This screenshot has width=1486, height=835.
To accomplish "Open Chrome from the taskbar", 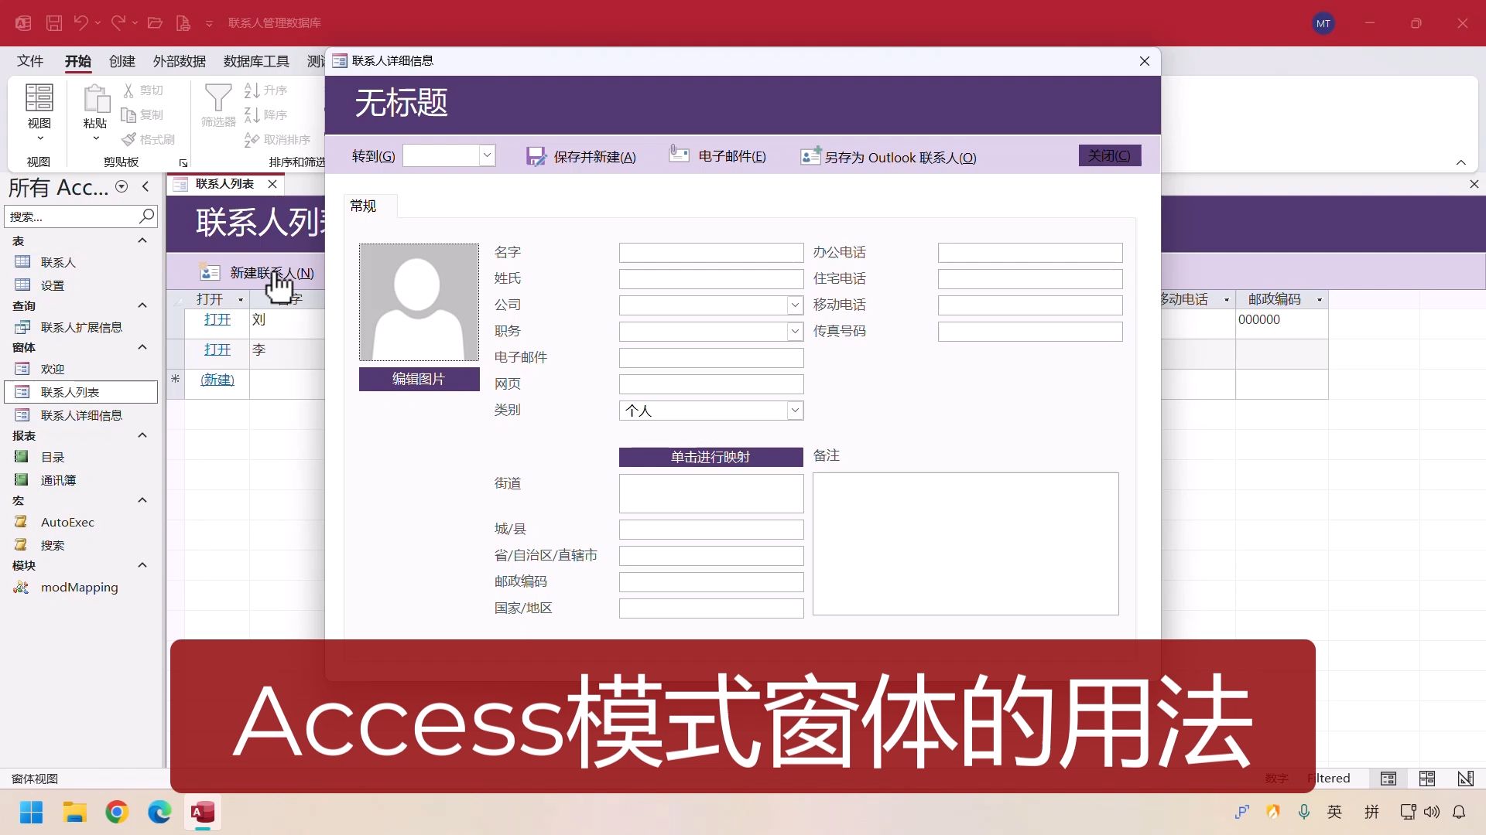I will click(x=117, y=812).
